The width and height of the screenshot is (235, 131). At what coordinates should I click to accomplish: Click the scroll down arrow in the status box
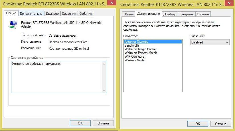[x=104, y=90]
